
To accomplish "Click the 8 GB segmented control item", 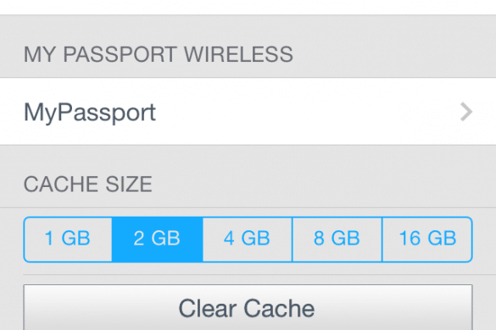I will tap(337, 239).
